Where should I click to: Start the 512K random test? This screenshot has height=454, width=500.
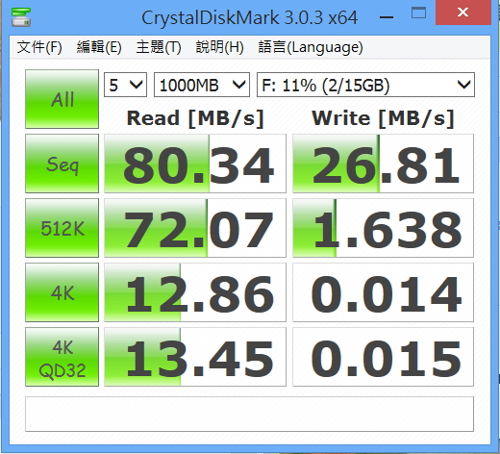point(62,228)
